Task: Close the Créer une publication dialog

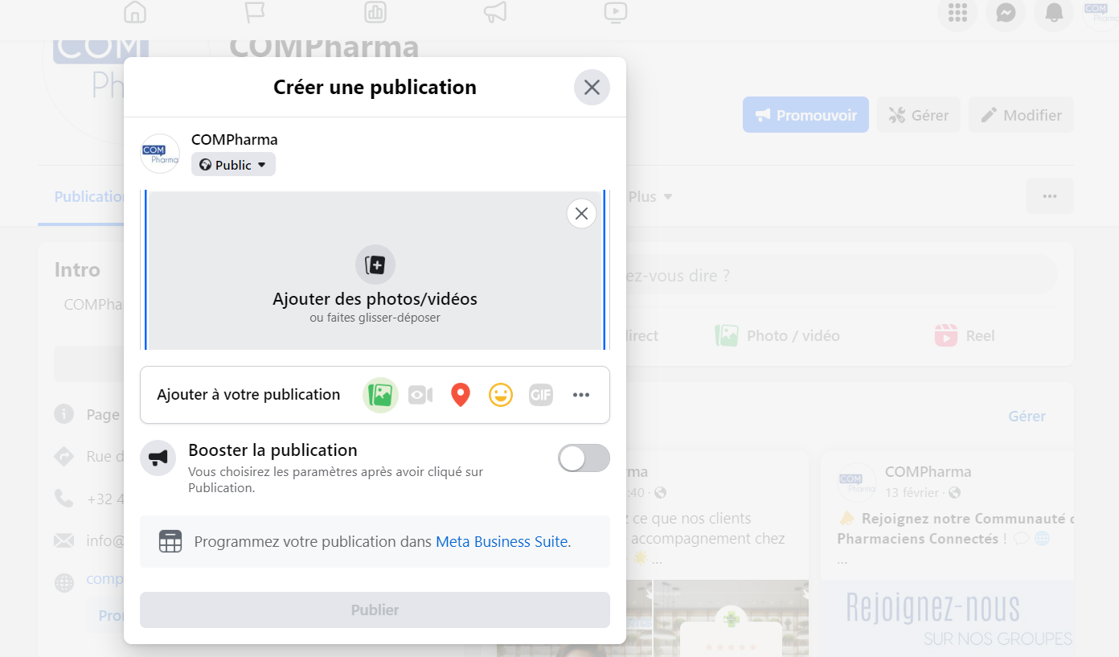Action: click(x=592, y=87)
